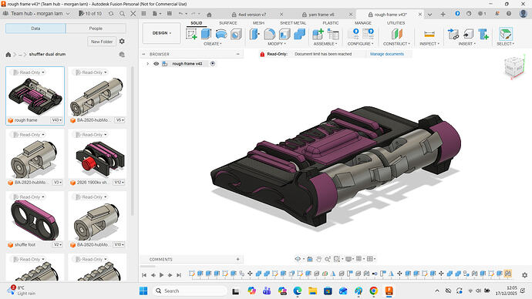532x299 pixels.
Task: Open the CONSTRUCT dropdown menu
Action: [396, 44]
